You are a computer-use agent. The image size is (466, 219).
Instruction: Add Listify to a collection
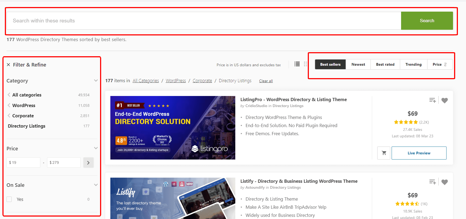(432, 182)
